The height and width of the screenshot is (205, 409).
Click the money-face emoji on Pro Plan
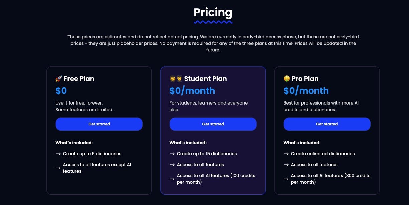tap(287, 79)
